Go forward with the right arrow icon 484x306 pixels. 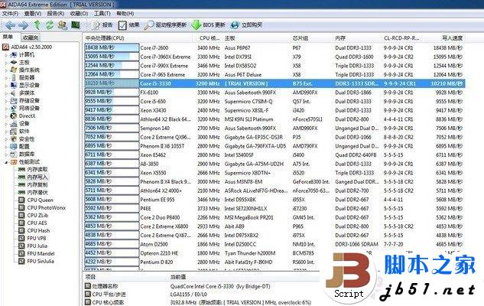23,25
